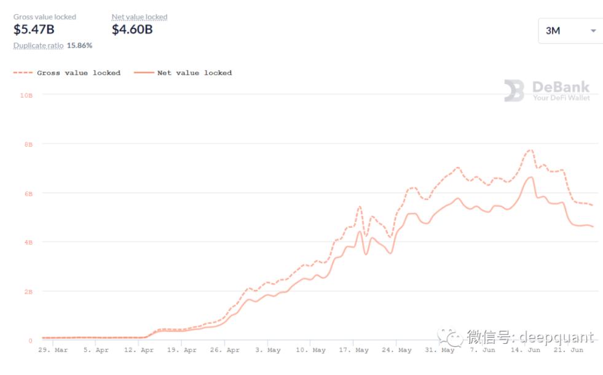The width and height of the screenshot is (603, 375).
Task: Click the DeBank logo icon
Action: coord(514,91)
